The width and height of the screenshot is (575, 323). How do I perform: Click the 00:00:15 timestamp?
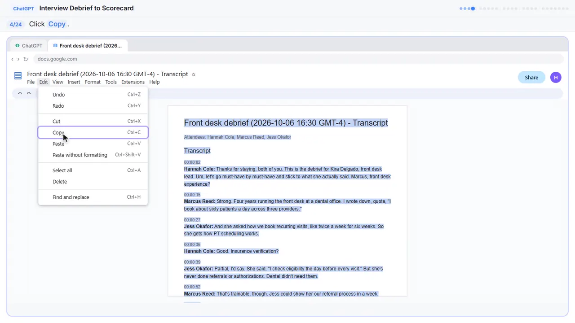tap(192, 195)
